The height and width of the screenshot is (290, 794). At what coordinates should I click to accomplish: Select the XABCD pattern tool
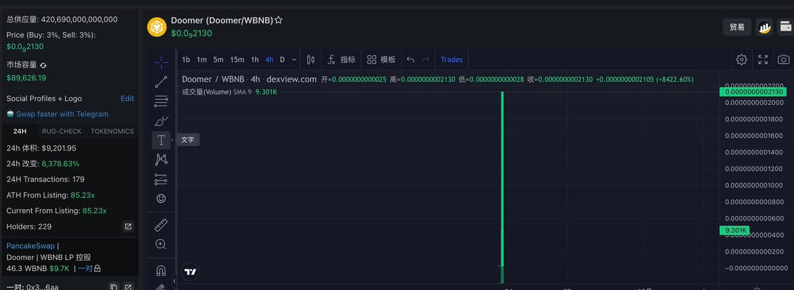(x=161, y=159)
